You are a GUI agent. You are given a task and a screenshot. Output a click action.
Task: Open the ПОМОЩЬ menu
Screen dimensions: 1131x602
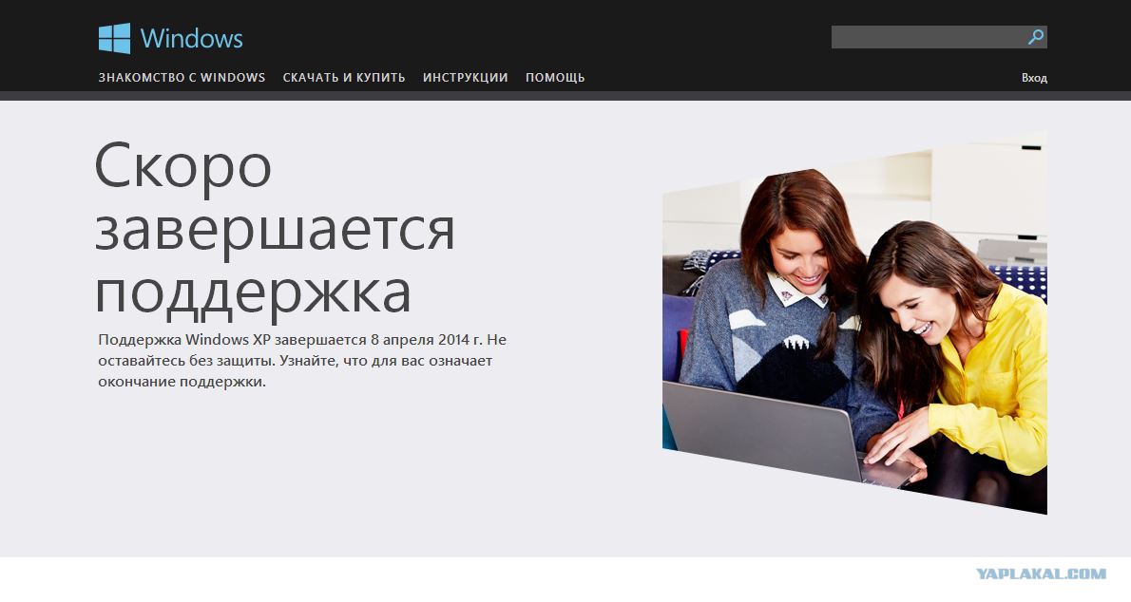coord(555,77)
